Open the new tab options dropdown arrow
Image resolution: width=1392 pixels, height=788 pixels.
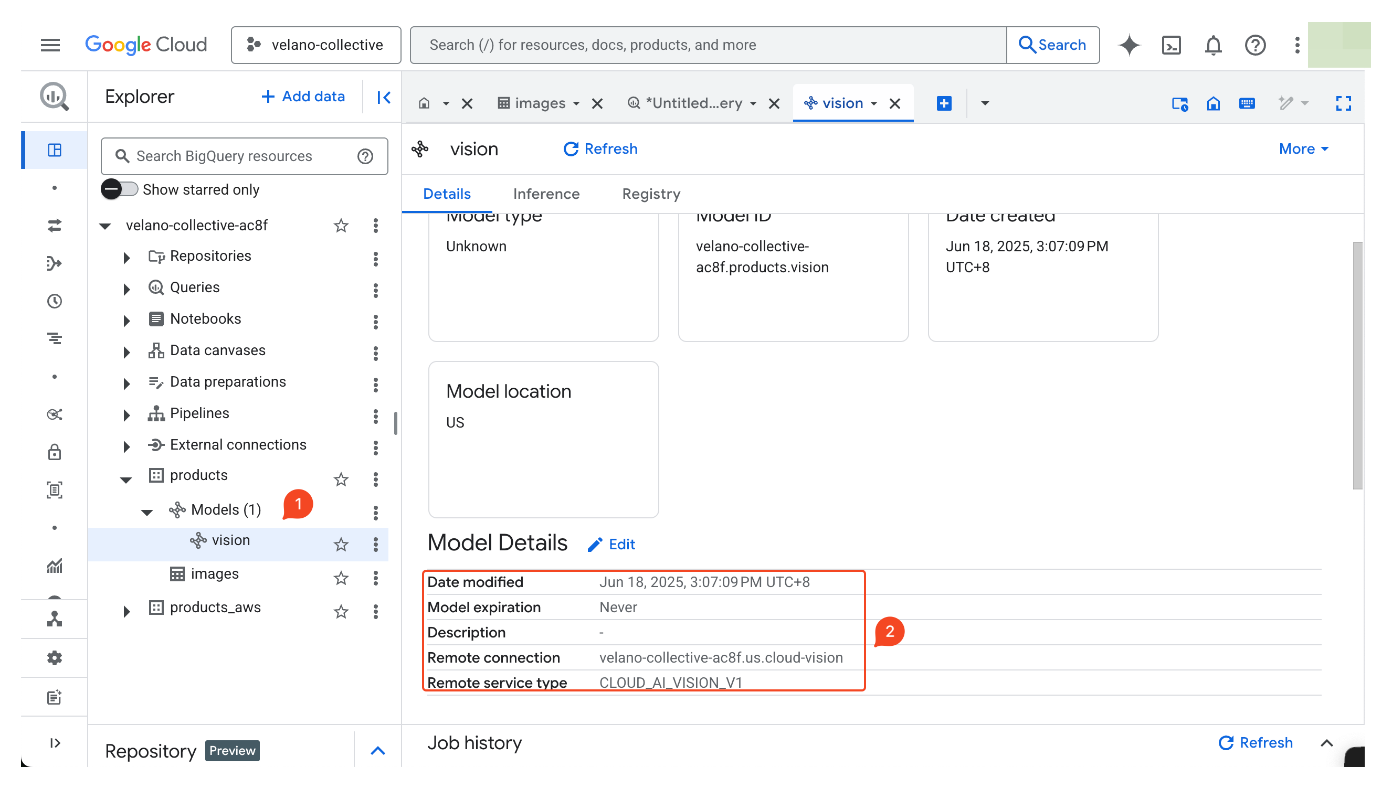click(x=985, y=103)
